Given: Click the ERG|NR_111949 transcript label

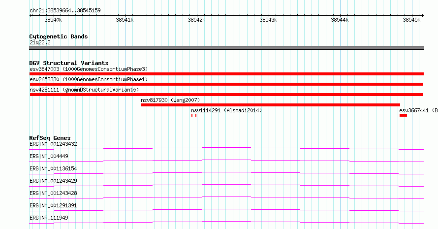Looking at the screenshot, I should (x=49, y=218).
